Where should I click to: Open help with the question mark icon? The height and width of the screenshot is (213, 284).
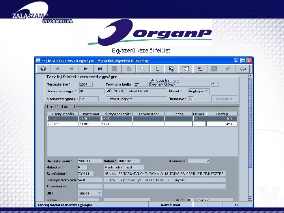[x=43, y=69]
